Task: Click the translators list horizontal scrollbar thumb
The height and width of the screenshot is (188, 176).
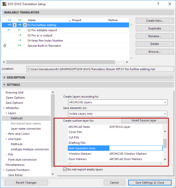Action: coord(61,62)
